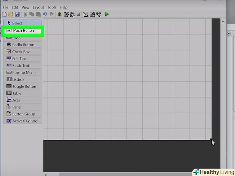Pick the Static Text component
This screenshot has height=176, width=235.
pyautogui.click(x=22, y=65)
